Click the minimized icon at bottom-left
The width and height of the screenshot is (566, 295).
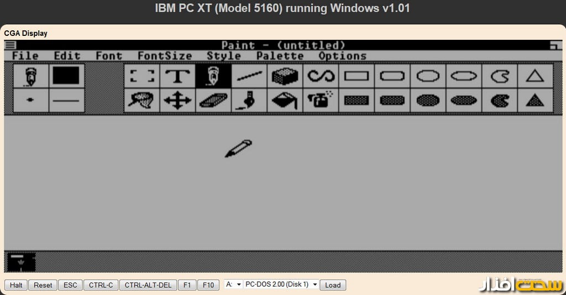coord(21,262)
